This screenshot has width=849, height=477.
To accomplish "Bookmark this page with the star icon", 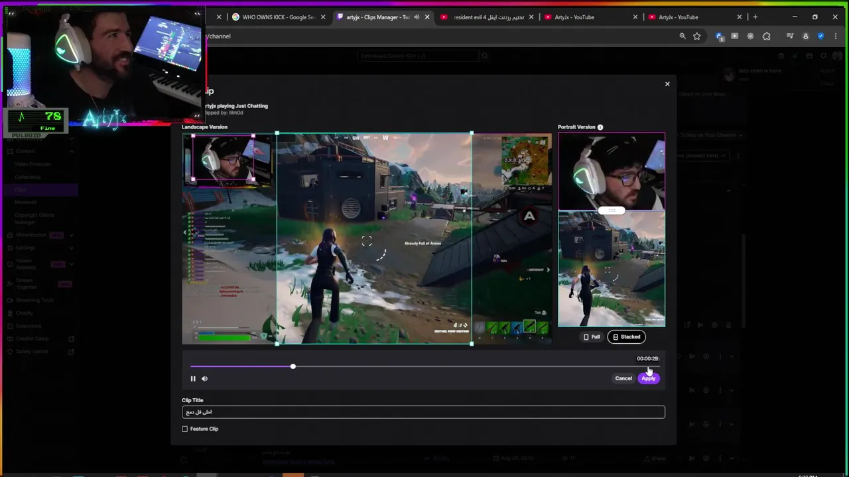I will (x=697, y=36).
